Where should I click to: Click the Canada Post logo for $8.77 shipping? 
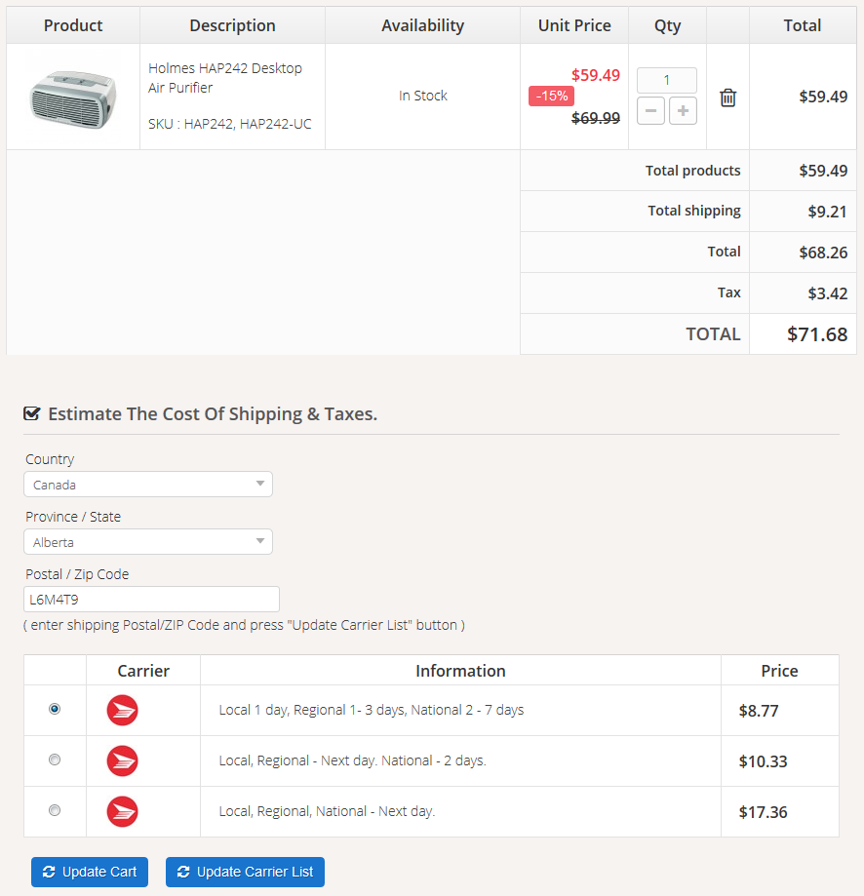tap(122, 711)
